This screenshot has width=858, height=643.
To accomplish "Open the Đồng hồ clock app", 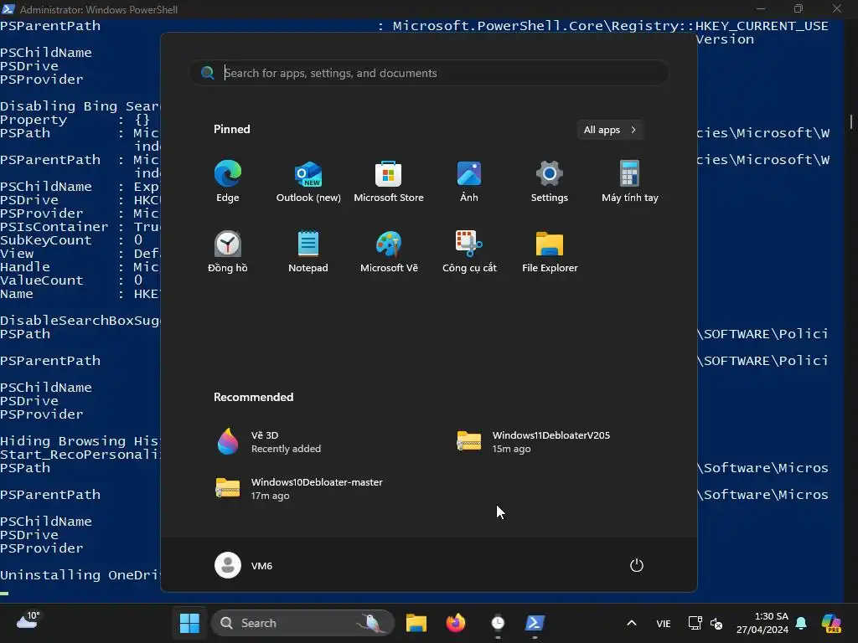I will coord(228,251).
